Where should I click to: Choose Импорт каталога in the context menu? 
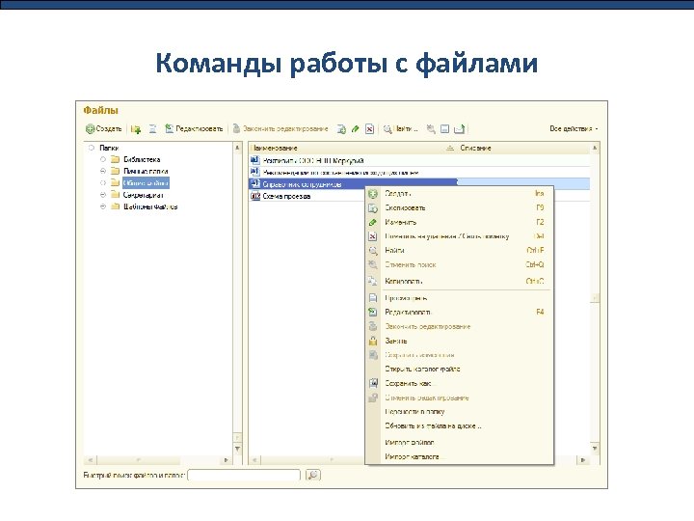[x=459, y=456]
